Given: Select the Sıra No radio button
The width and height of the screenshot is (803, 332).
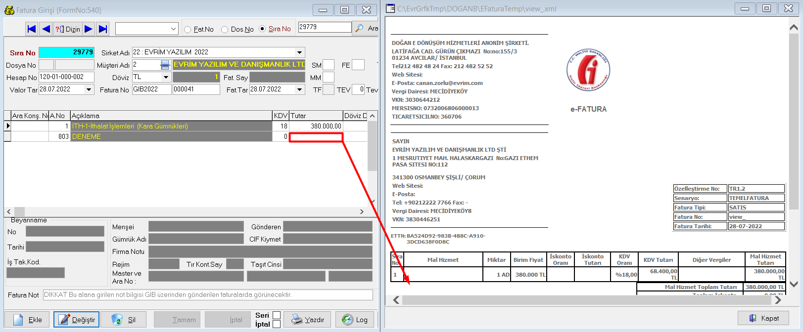Looking at the screenshot, I should (262, 29).
